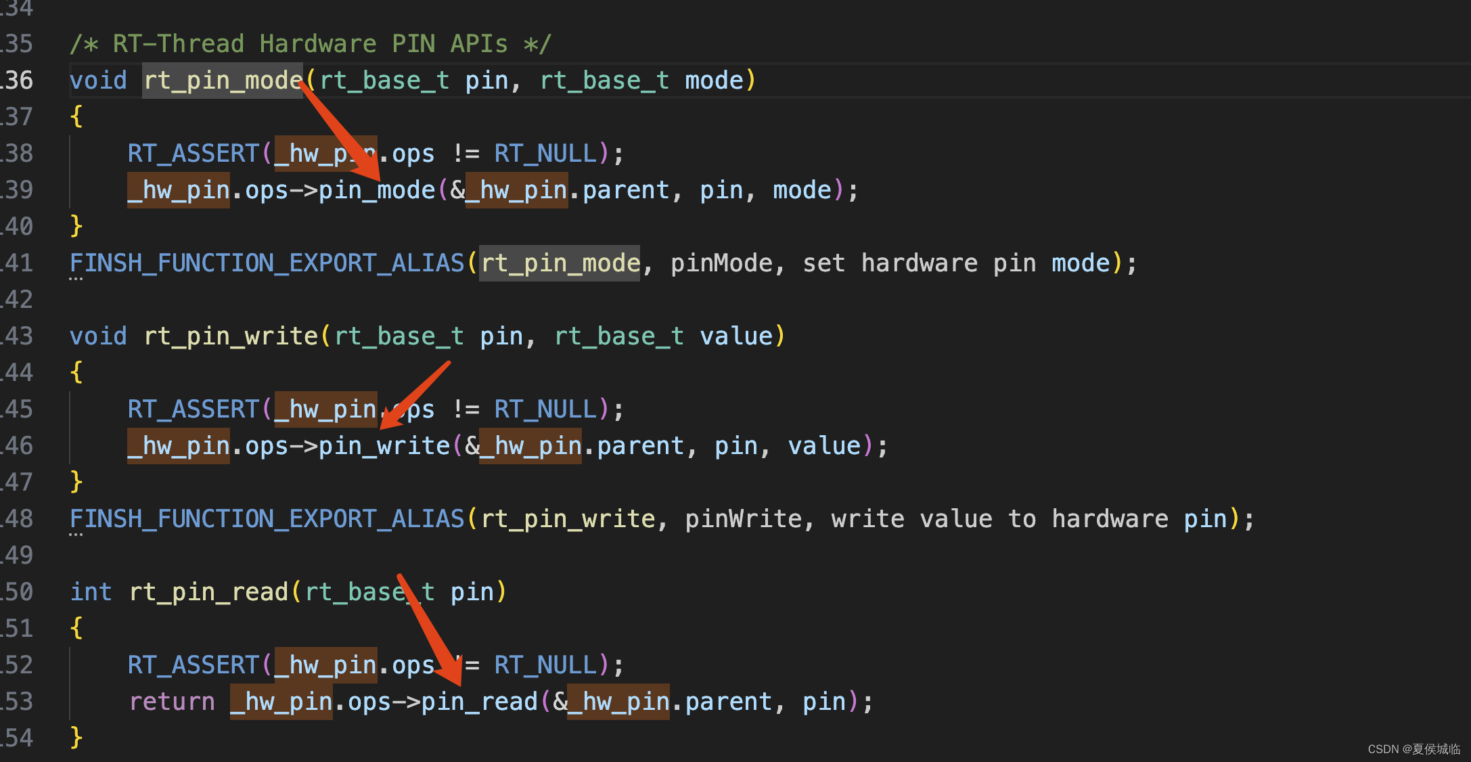Click rt_pin_mode in the function definition
1471x762 pixels.
[223, 81]
